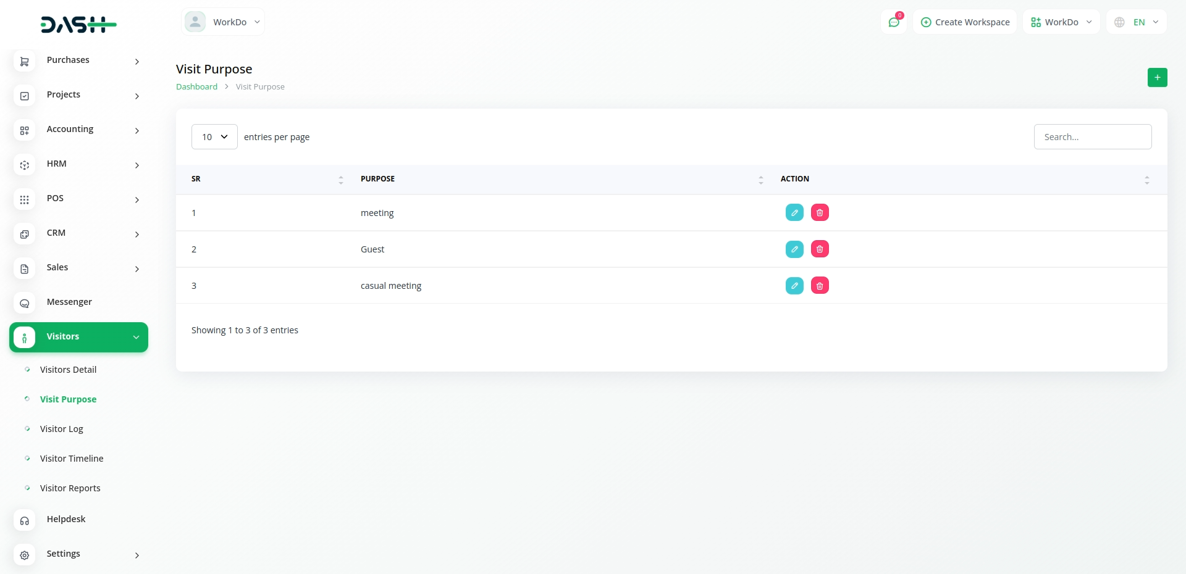The image size is (1186, 574).
Task: Click the Create Workspace button
Action: coord(965,22)
